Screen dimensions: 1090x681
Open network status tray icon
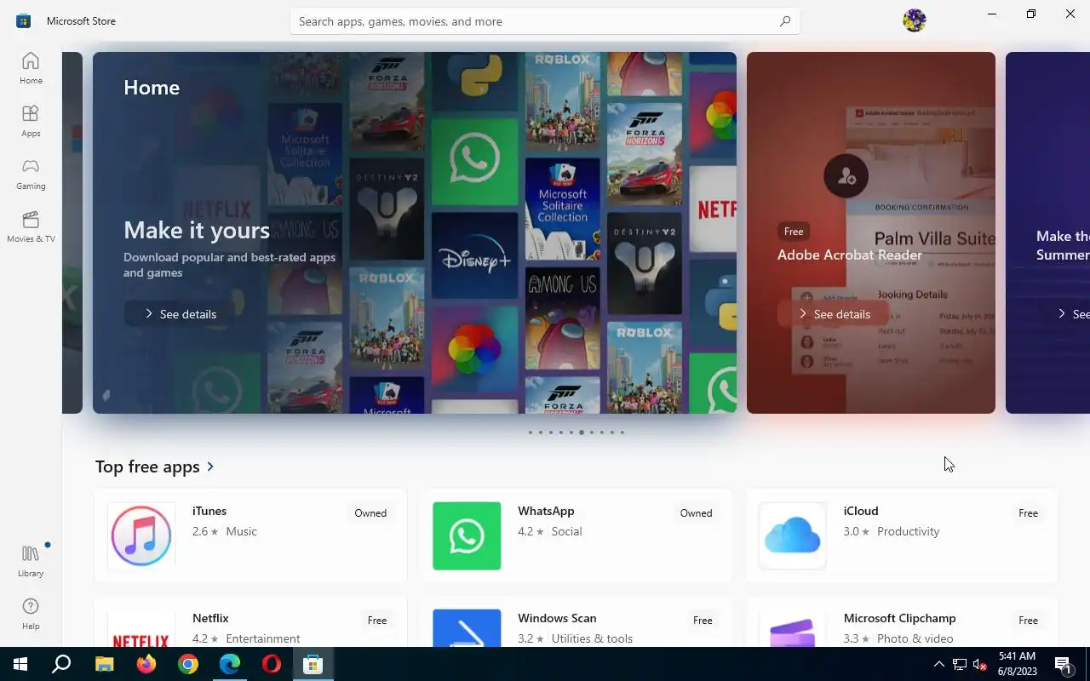(x=960, y=664)
